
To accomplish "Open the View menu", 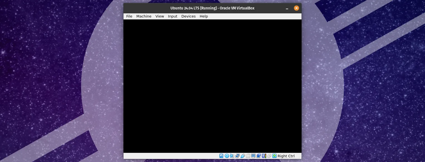I will pyautogui.click(x=160, y=16).
